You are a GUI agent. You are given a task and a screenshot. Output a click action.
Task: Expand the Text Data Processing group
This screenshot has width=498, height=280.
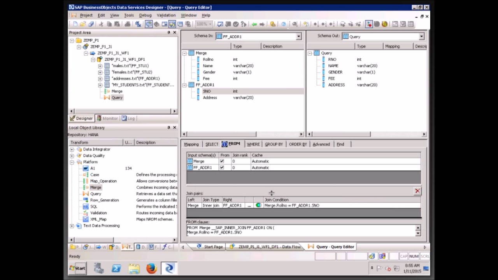[x=72, y=226]
